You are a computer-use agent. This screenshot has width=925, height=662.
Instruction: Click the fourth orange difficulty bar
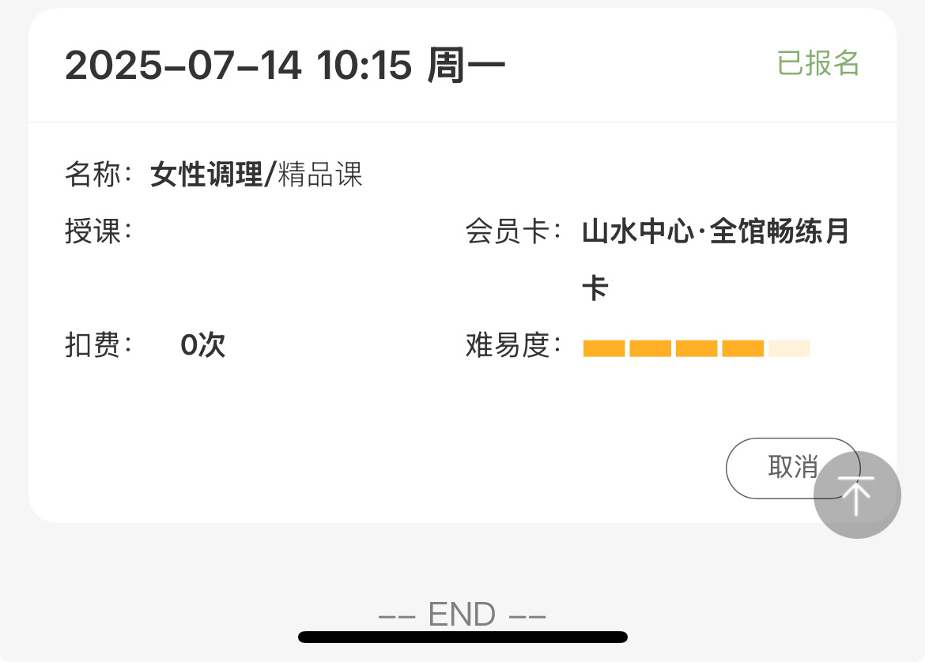[742, 348]
